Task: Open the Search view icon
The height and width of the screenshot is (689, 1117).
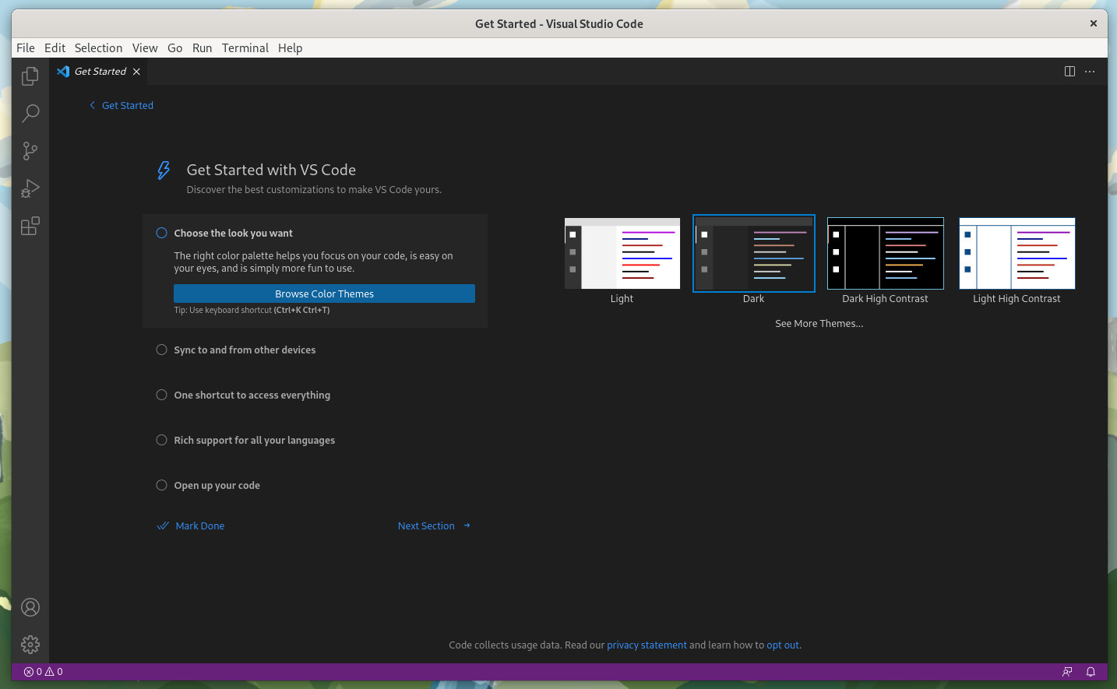Action: pos(30,114)
